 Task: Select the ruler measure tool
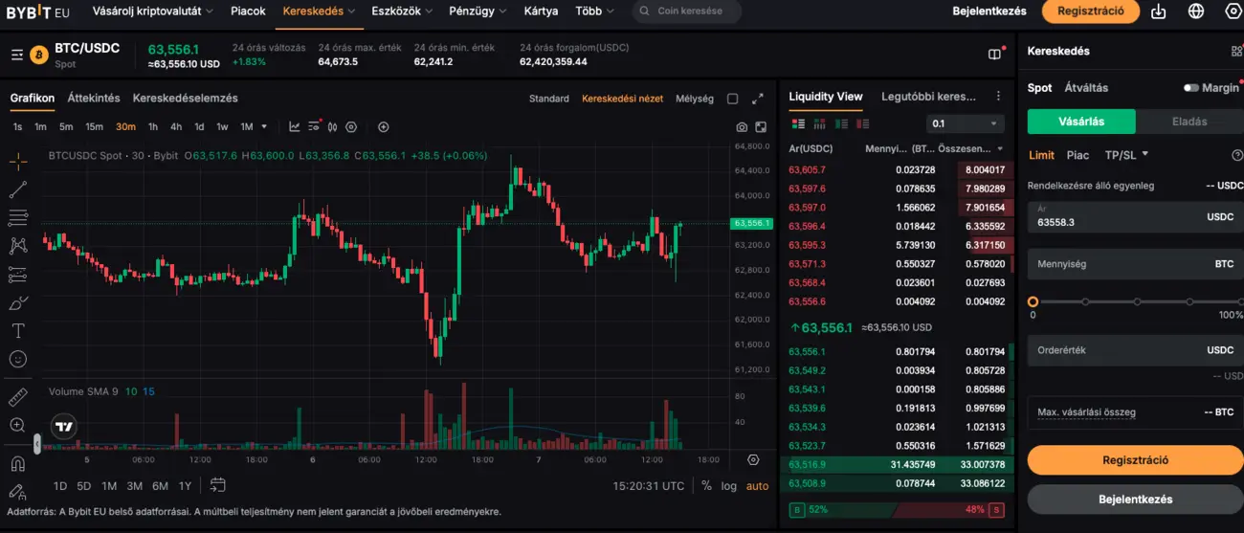(18, 397)
